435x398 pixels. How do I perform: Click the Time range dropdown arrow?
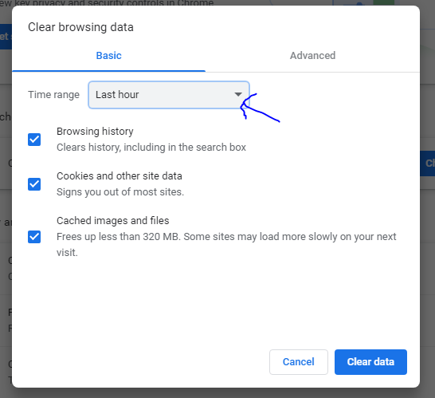coord(238,94)
